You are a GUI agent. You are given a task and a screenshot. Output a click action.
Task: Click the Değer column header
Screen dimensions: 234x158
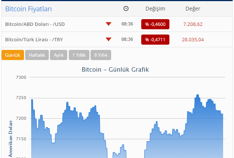pyautogui.click(x=193, y=9)
